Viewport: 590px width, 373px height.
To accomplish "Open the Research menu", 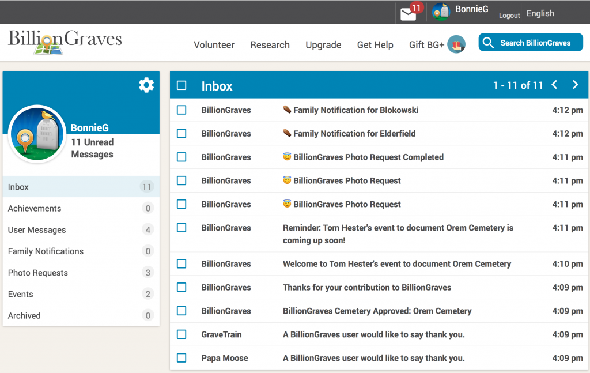I will [270, 45].
